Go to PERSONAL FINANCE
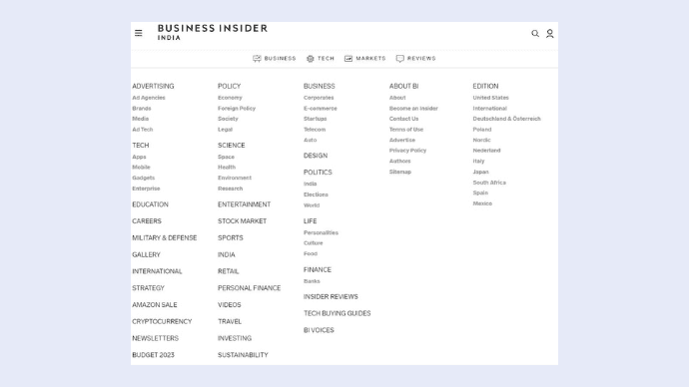Screen dimensions: 689x387 pyautogui.click(x=250, y=288)
